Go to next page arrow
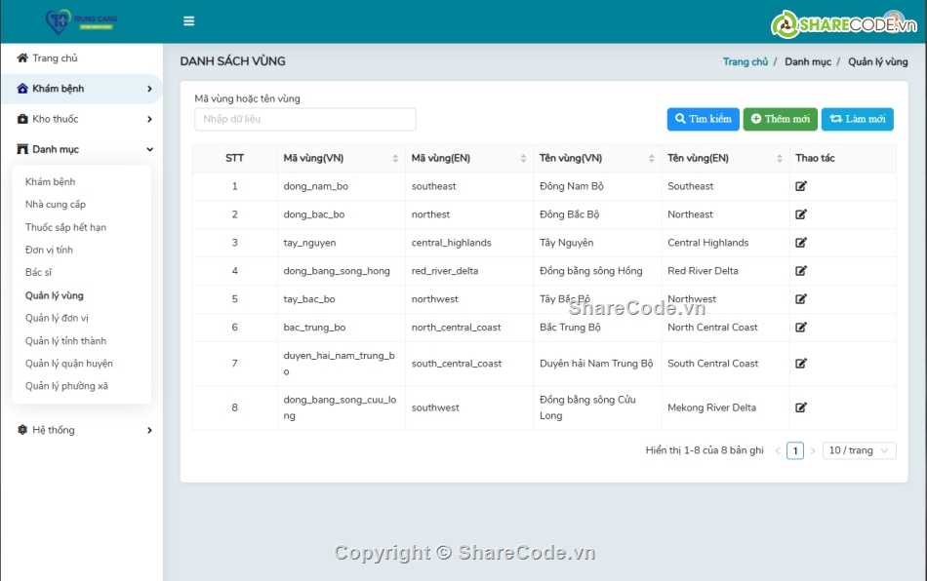Image resolution: width=927 pixels, height=581 pixels. (x=812, y=450)
